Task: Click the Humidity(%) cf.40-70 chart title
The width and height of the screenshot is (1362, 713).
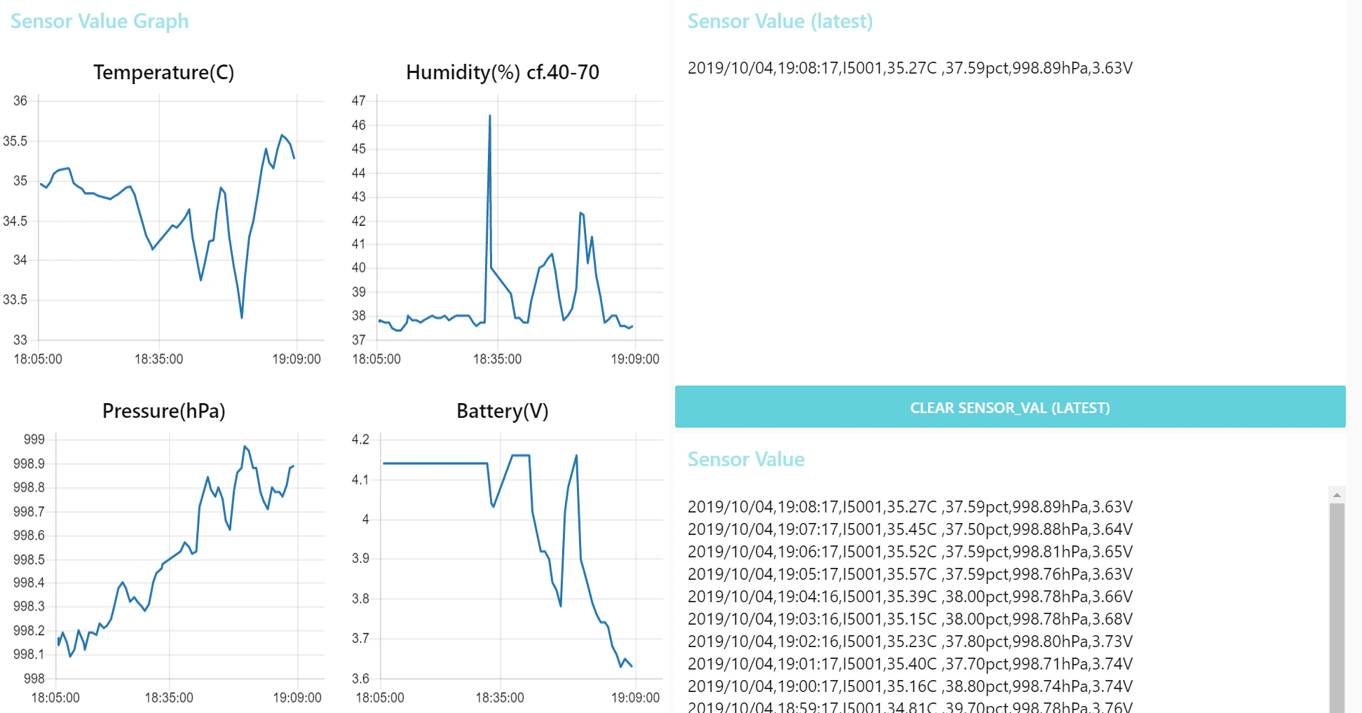Action: [x=503, y=72]
